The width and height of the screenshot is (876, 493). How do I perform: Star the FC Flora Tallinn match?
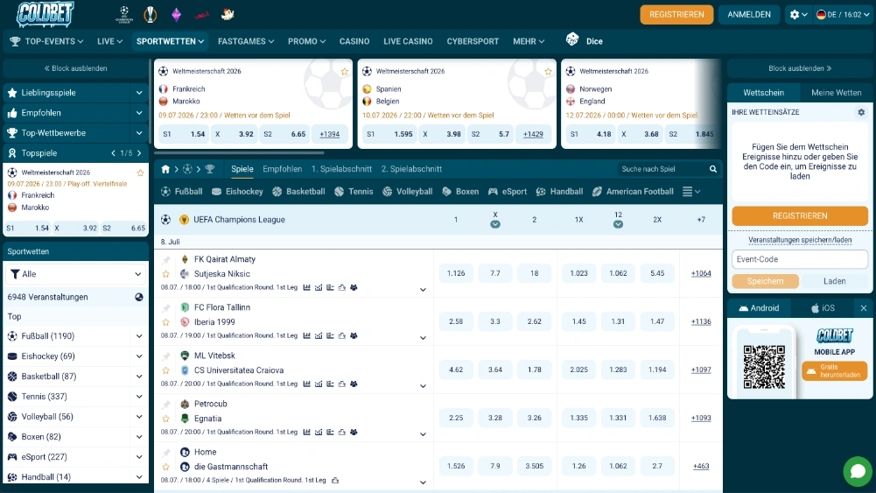click(166, 322)
